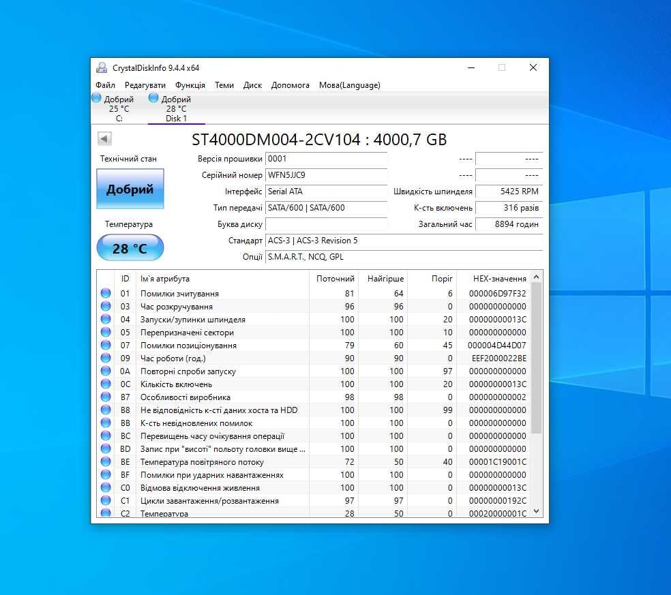Click the scroll down arrow of attribute list
671x595 pixels.
(x=536, y=511)
